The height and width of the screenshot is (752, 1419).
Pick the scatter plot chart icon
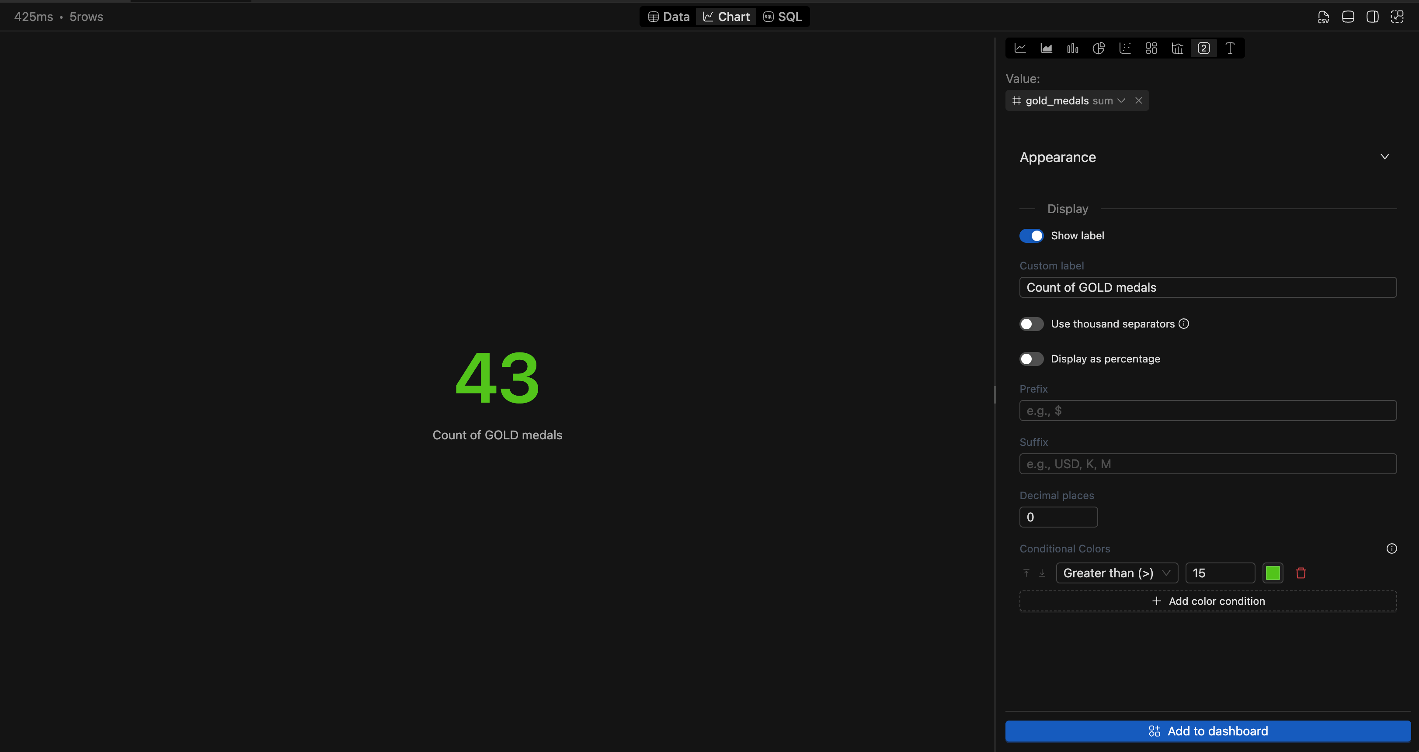click(x=1125, y=48)
